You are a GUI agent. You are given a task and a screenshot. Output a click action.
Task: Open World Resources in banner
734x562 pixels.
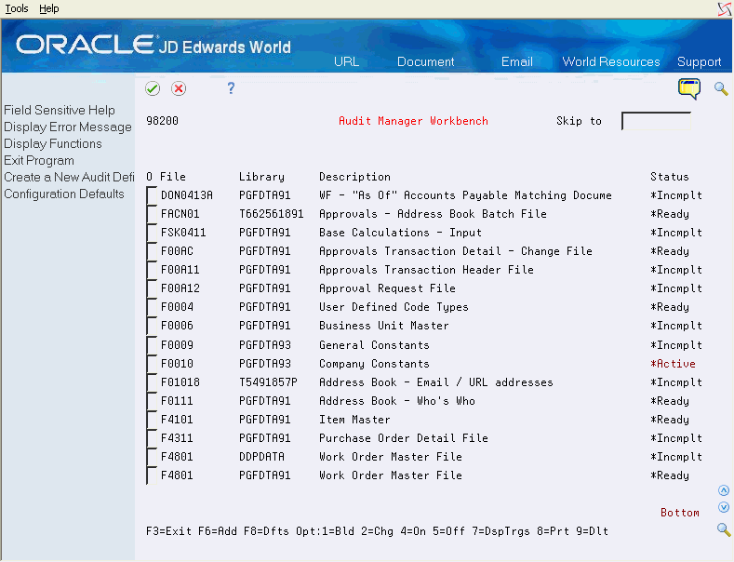coord(611,61)
